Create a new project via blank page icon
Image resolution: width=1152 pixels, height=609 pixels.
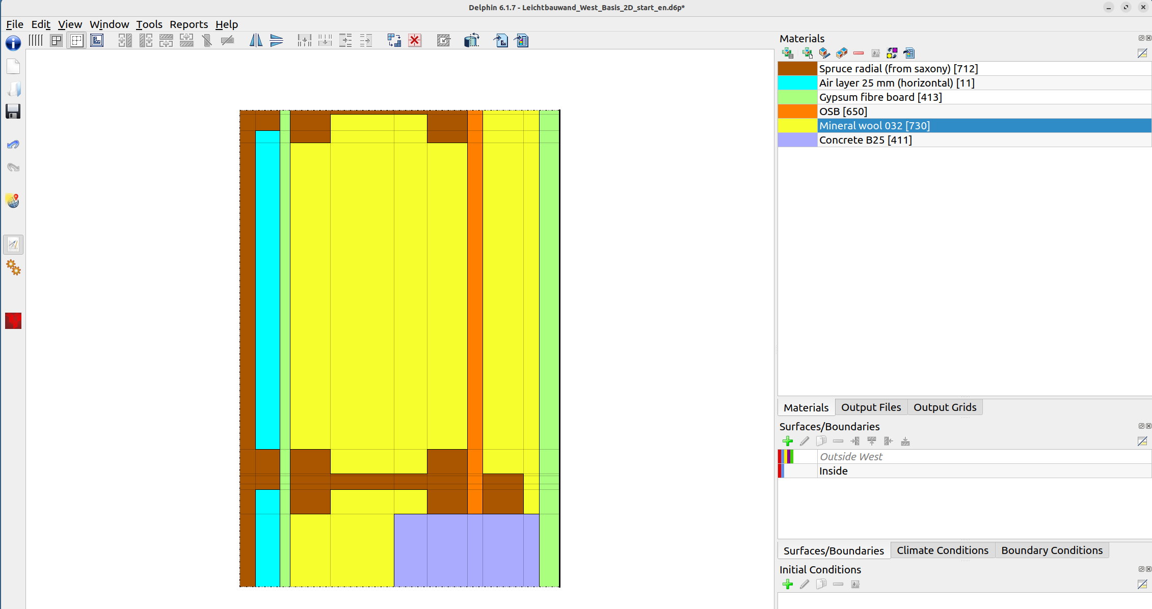click(x=13, y=67)
